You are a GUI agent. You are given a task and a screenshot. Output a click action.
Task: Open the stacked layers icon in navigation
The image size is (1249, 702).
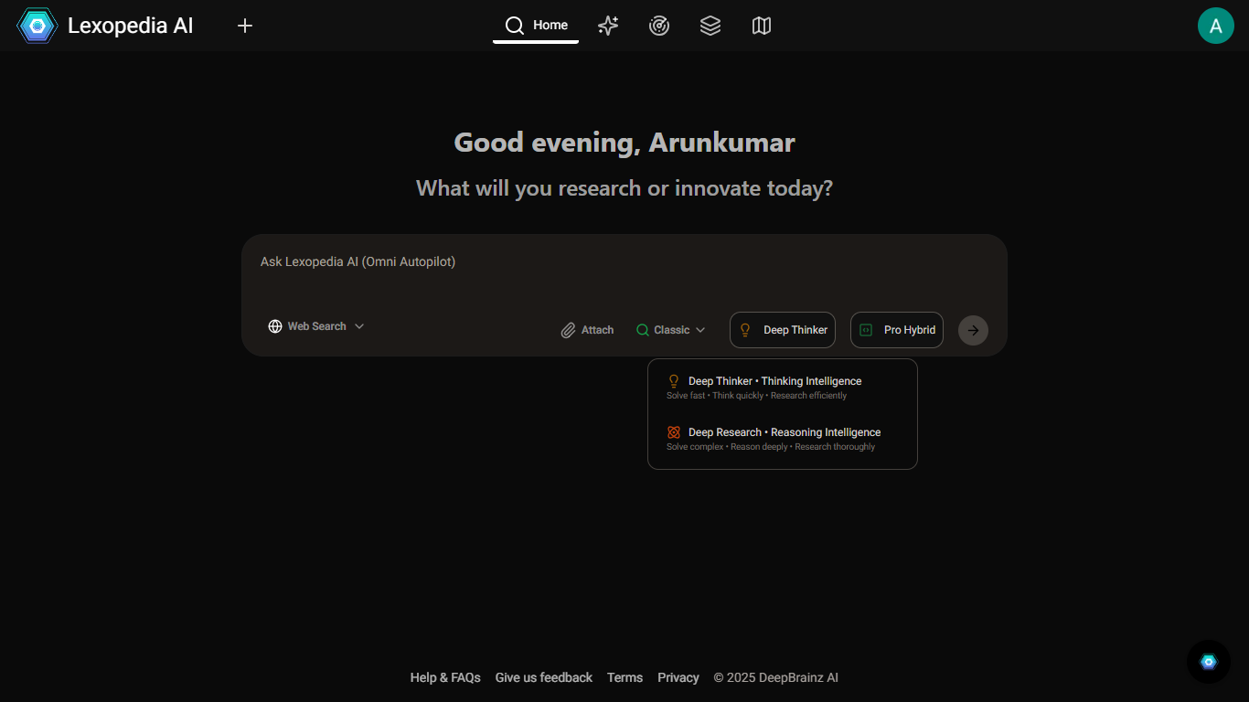[x=710, y=26]
